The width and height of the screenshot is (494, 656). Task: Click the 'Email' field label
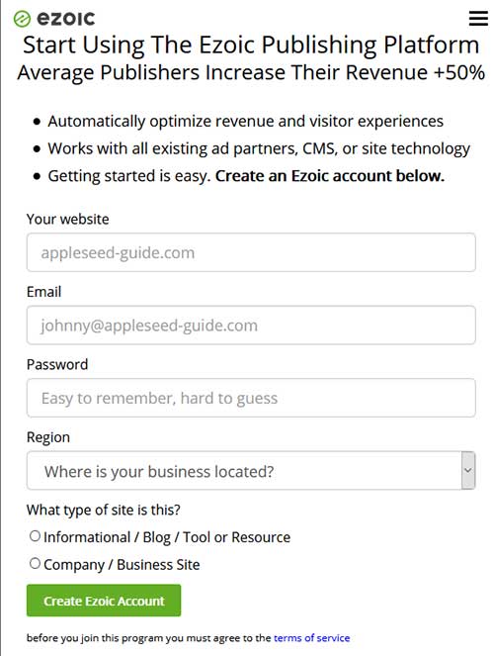click(43, 292)
